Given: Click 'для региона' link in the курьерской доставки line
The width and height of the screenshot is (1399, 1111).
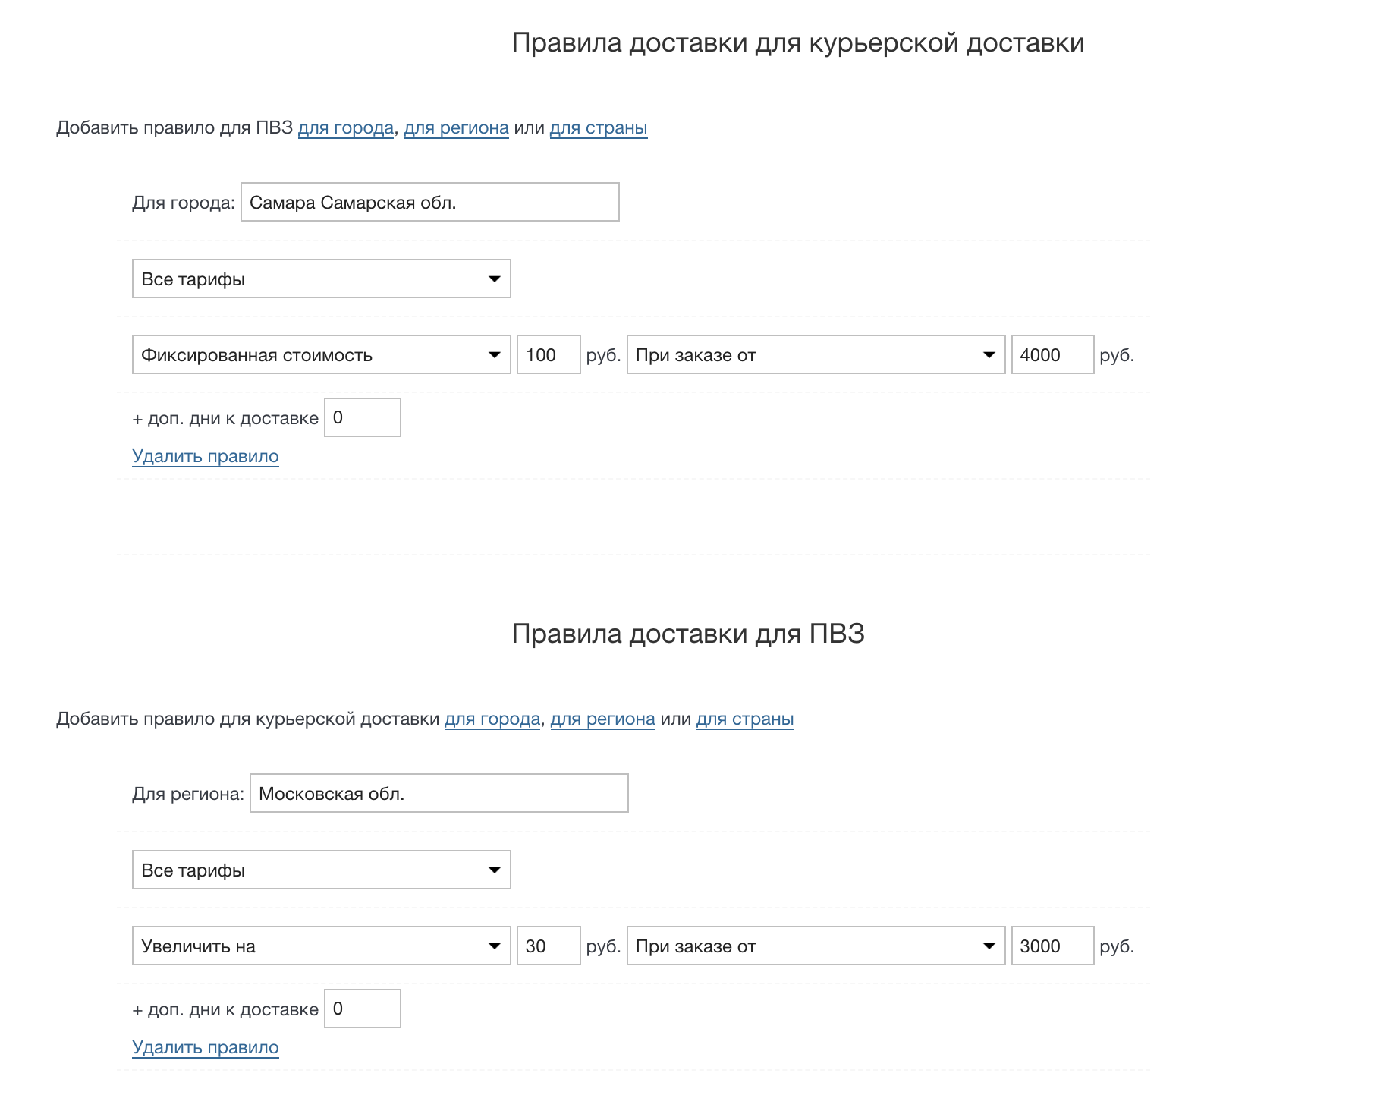Looking at the screenshot, I should [x=602, y=719].
